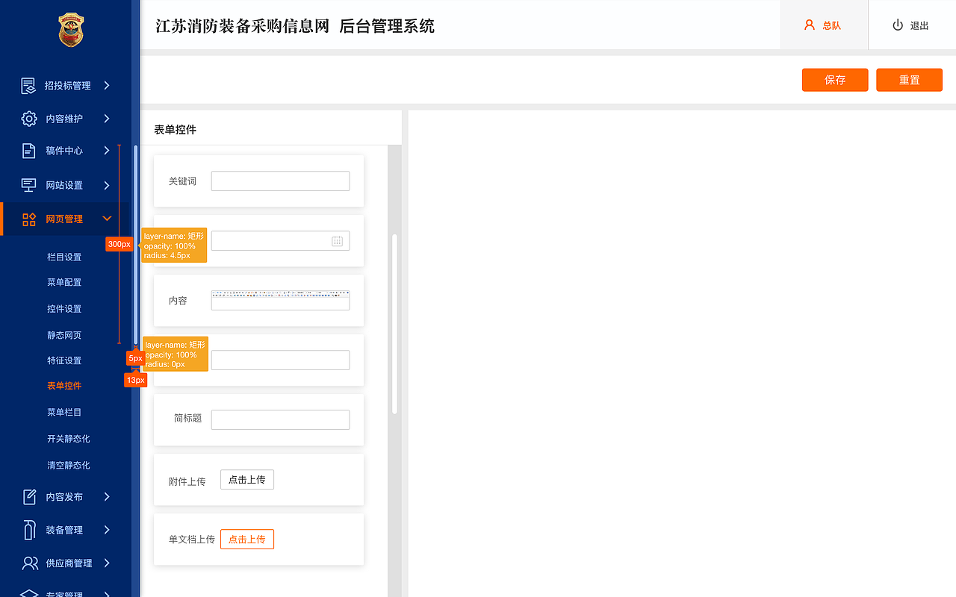
Task: Click orange 点击上传 button beside 单文档上传
Action: (247, 539)
